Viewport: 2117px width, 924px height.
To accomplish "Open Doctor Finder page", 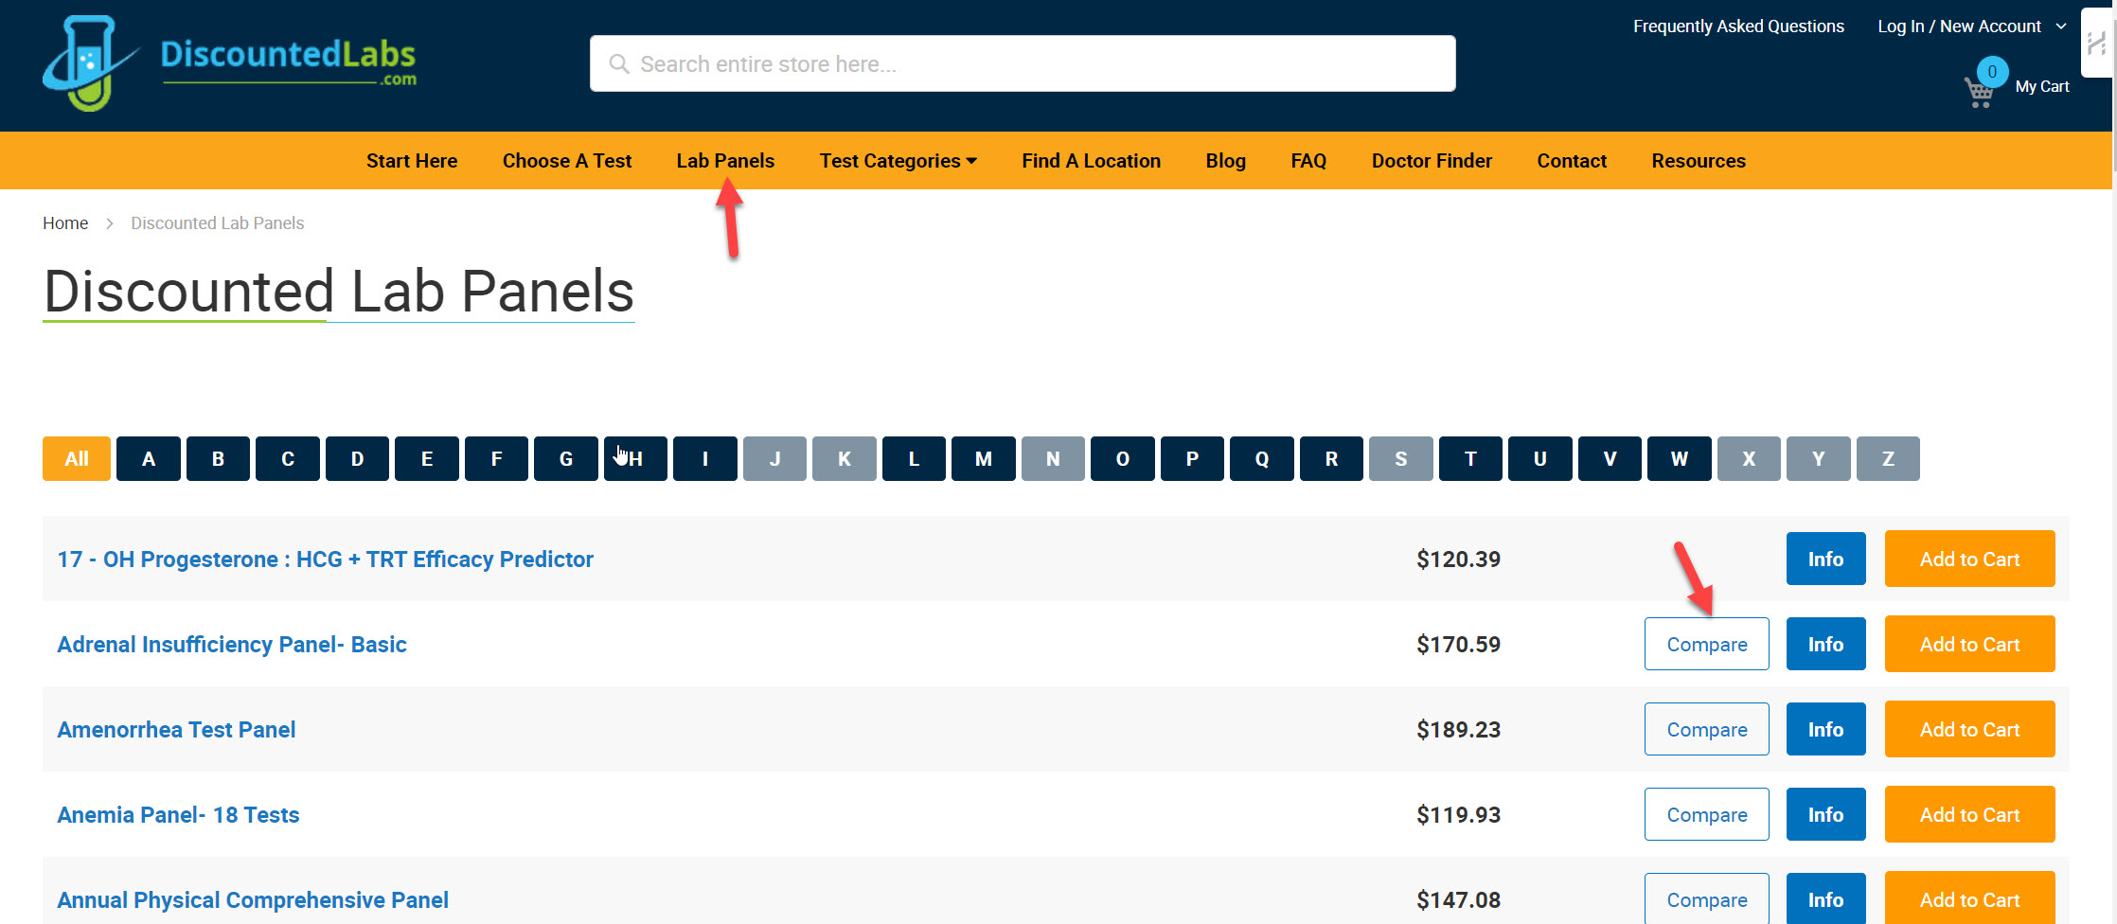I will 1432,161.
